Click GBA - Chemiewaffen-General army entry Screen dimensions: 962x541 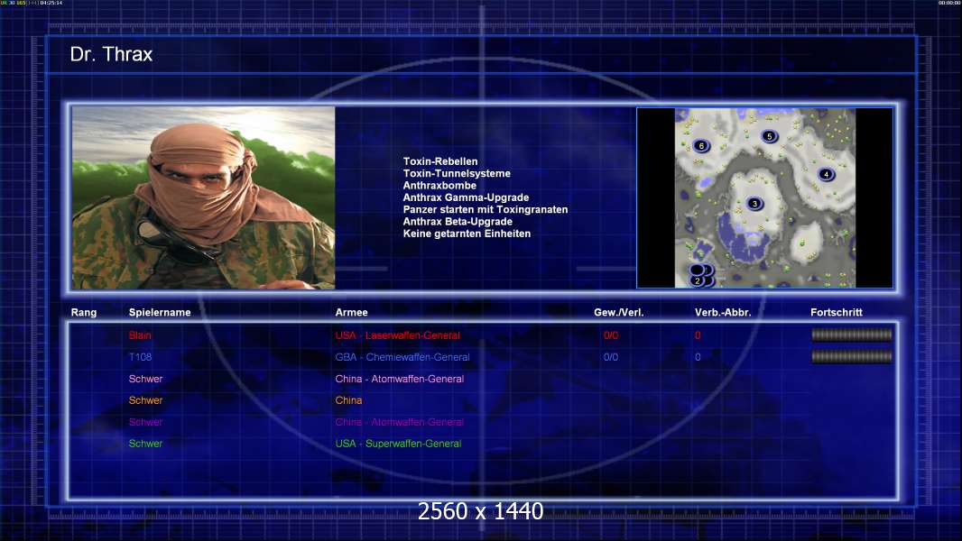point(402,356)
